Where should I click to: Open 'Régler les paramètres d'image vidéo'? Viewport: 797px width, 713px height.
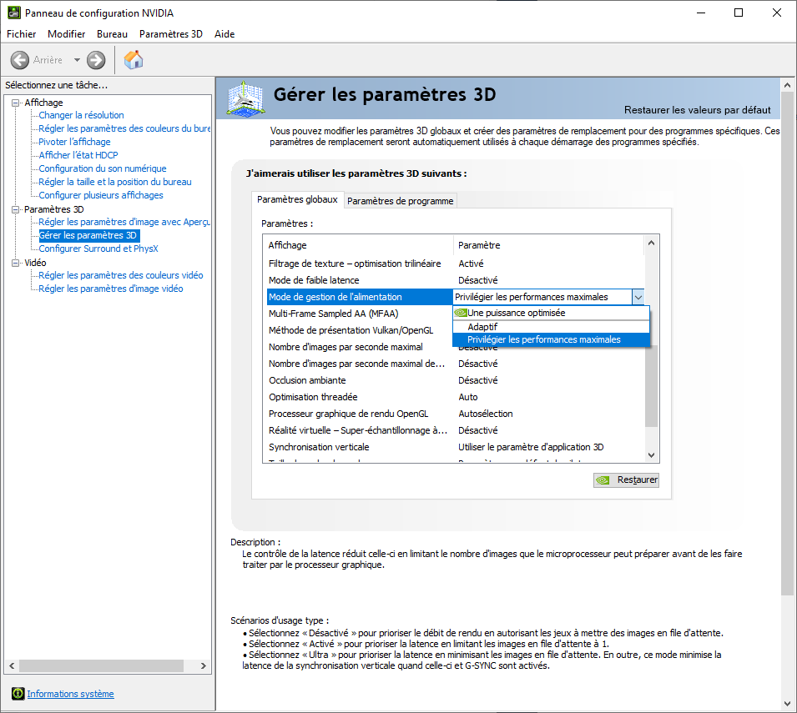tap(111, 289)
